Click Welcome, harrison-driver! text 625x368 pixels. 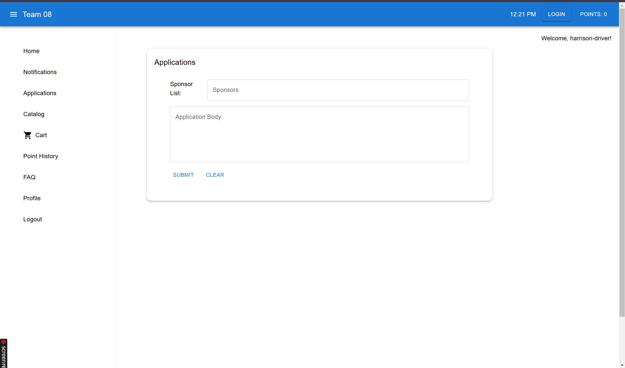(576, 38)
